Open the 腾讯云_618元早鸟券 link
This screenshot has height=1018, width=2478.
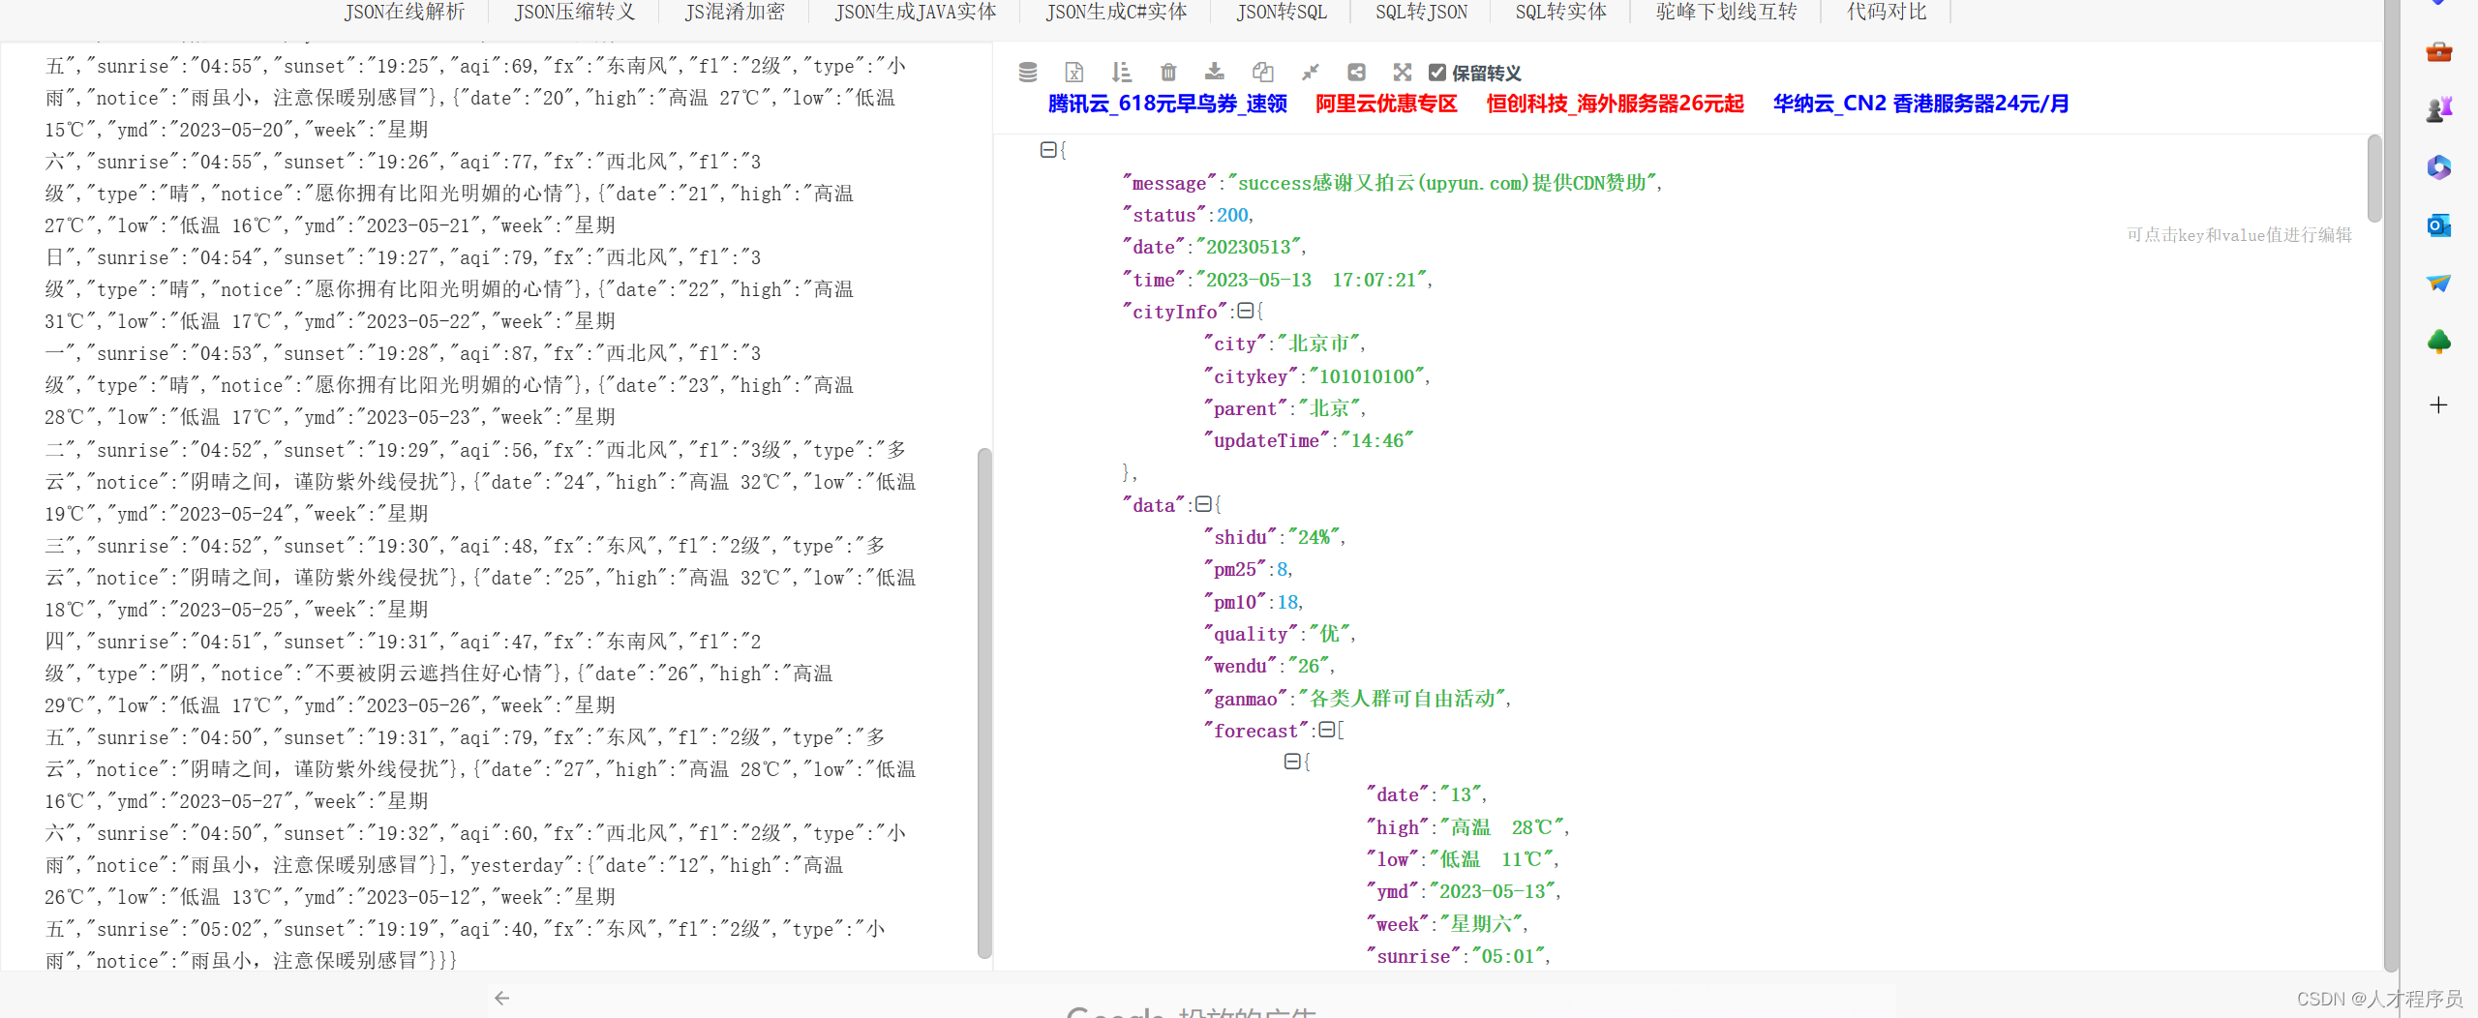point(1167,104)
